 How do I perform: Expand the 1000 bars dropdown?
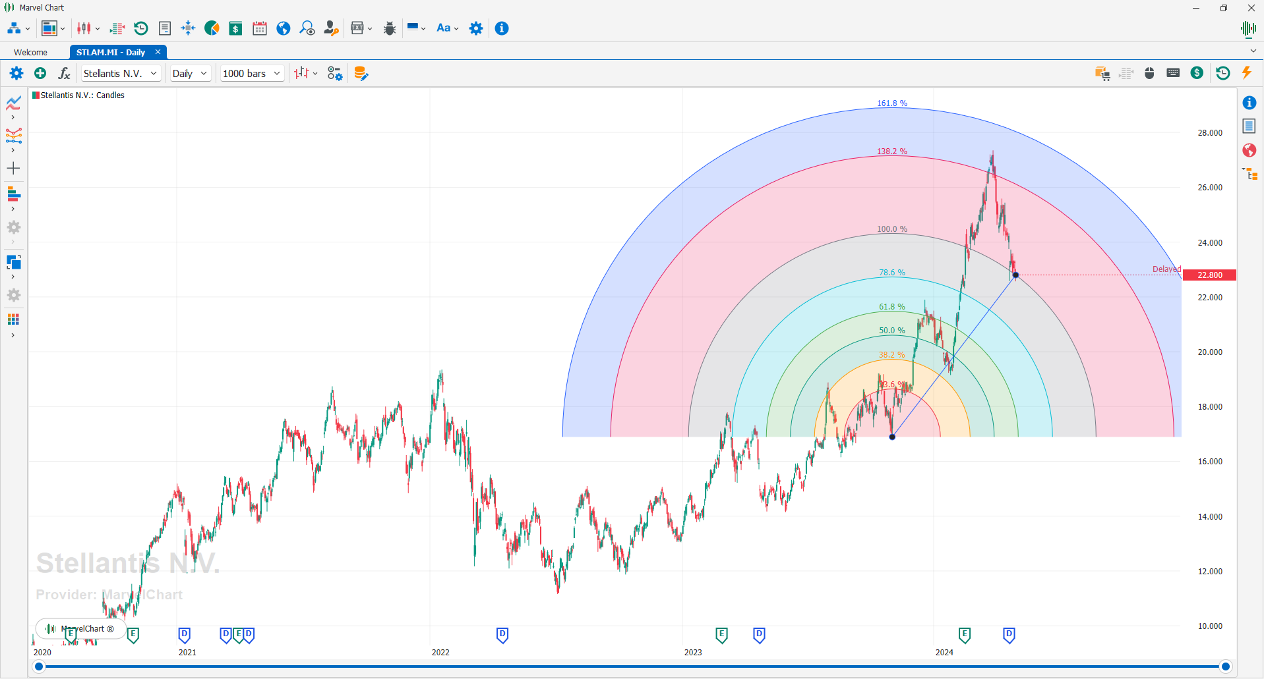[252, 73]
